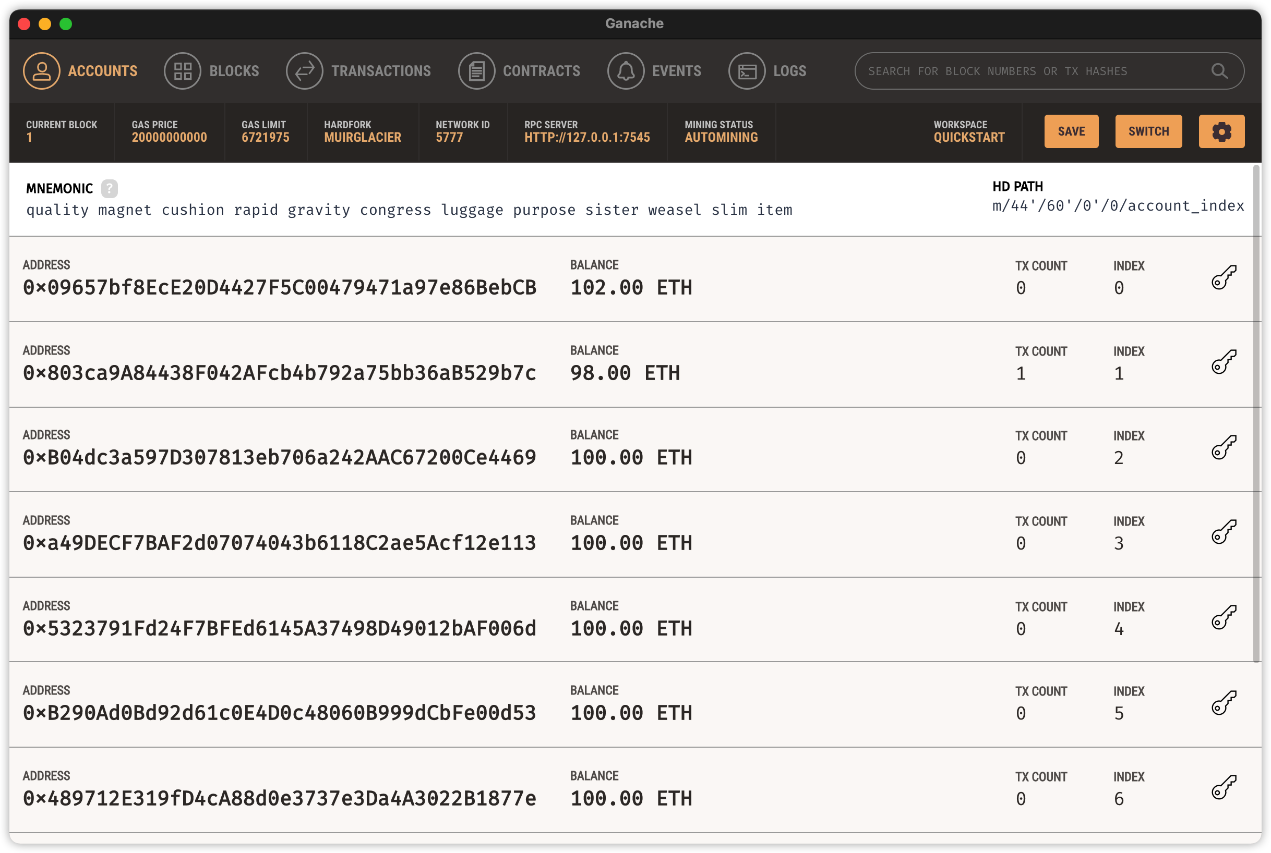Click the Events bell icon
Screen dimensions: 1271x853
coord(626,71)
